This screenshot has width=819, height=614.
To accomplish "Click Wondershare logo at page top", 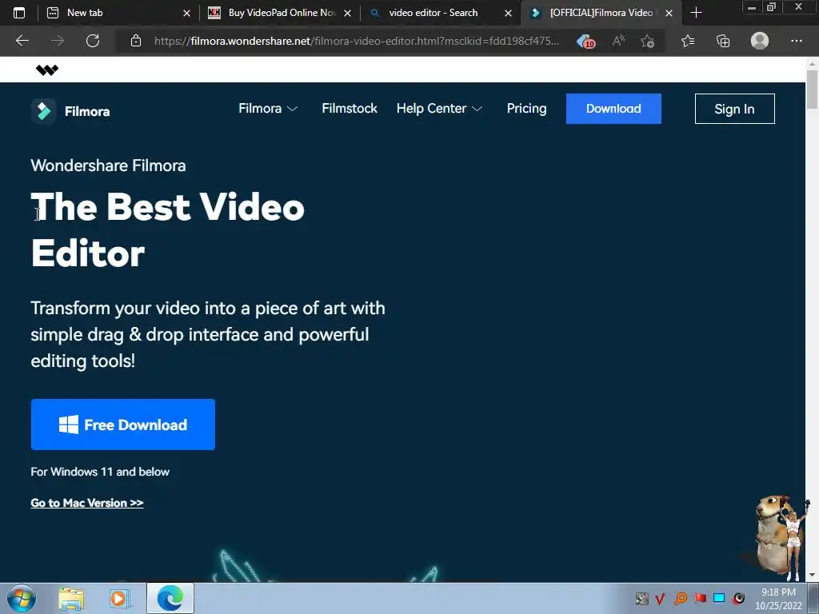I will pos(47,70).
